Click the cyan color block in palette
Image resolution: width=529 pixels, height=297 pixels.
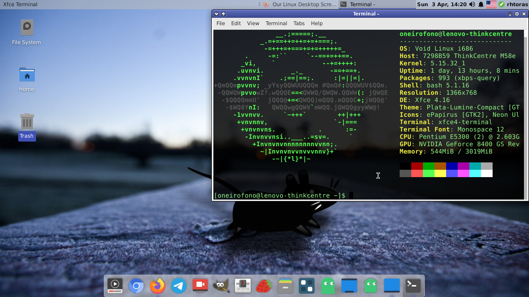point(475,166)
